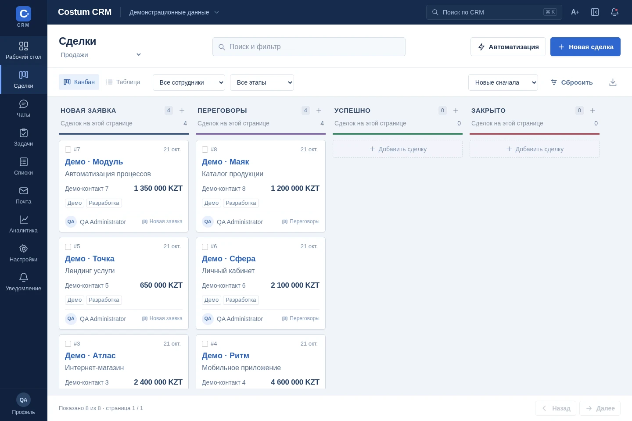The height and width of the screenshot is (421, 632).
Task: Check the box for deal #8
Action: (205, 150)
